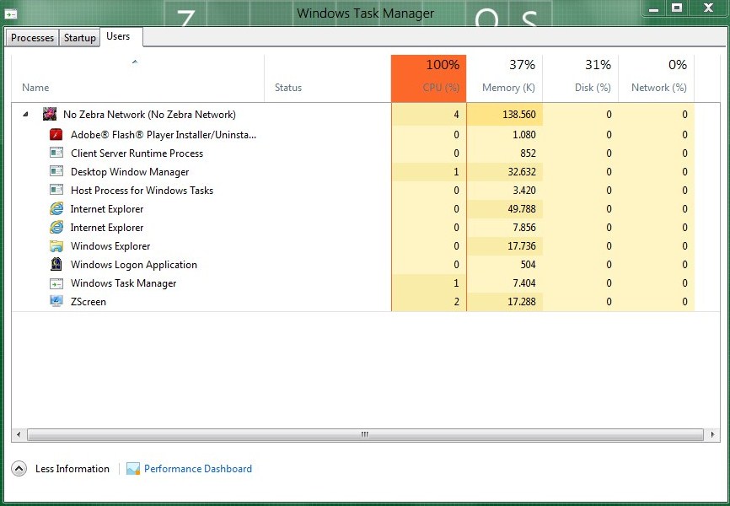Click the Less Information label
The height and width of the screenshot is (506, 730).
72,469
